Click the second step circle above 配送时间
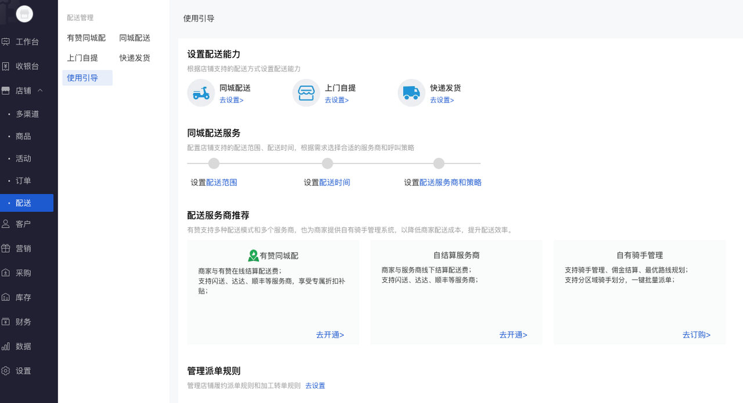The height and width of the screenshot is (403, 743). coord(327,164)
